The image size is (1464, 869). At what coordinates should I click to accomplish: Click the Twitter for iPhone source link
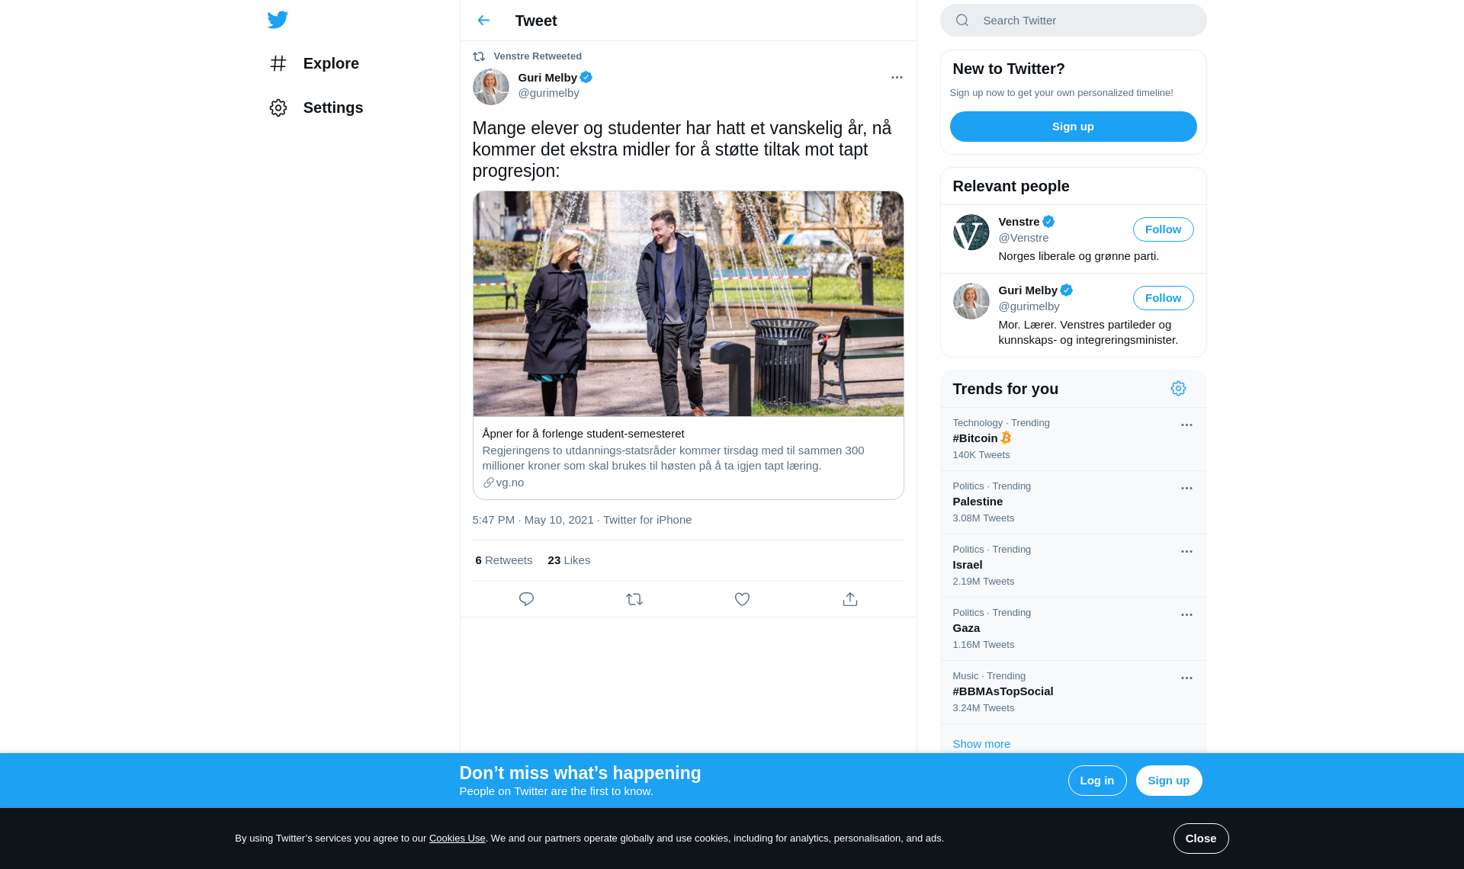647,520
